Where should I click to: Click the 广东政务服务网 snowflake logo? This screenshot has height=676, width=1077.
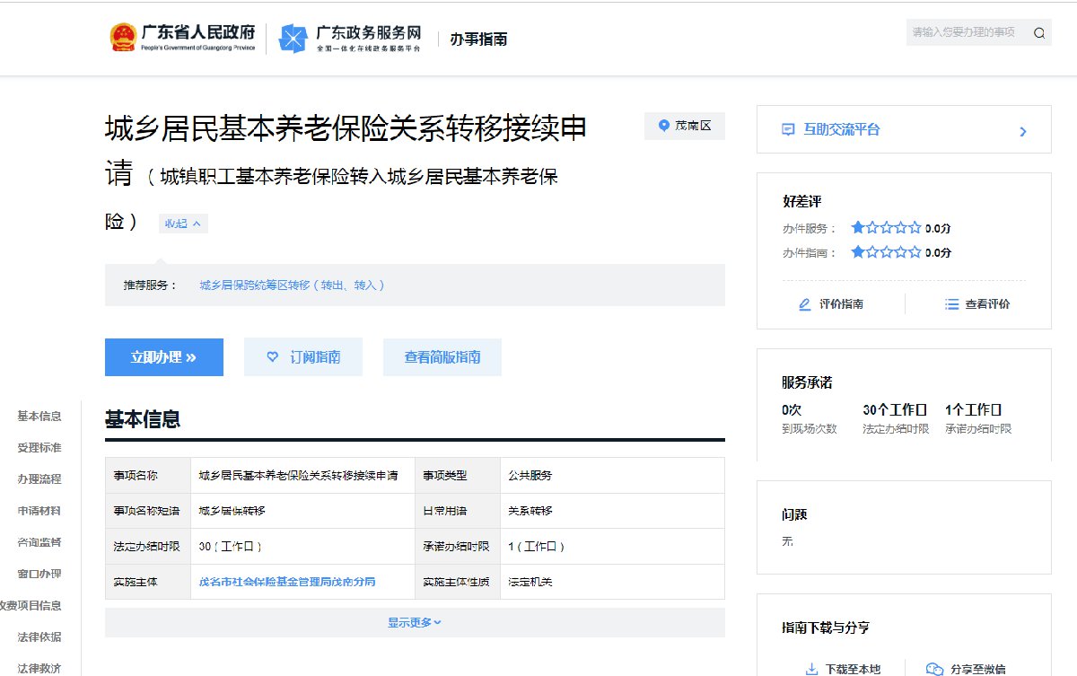tap(293, 39)
